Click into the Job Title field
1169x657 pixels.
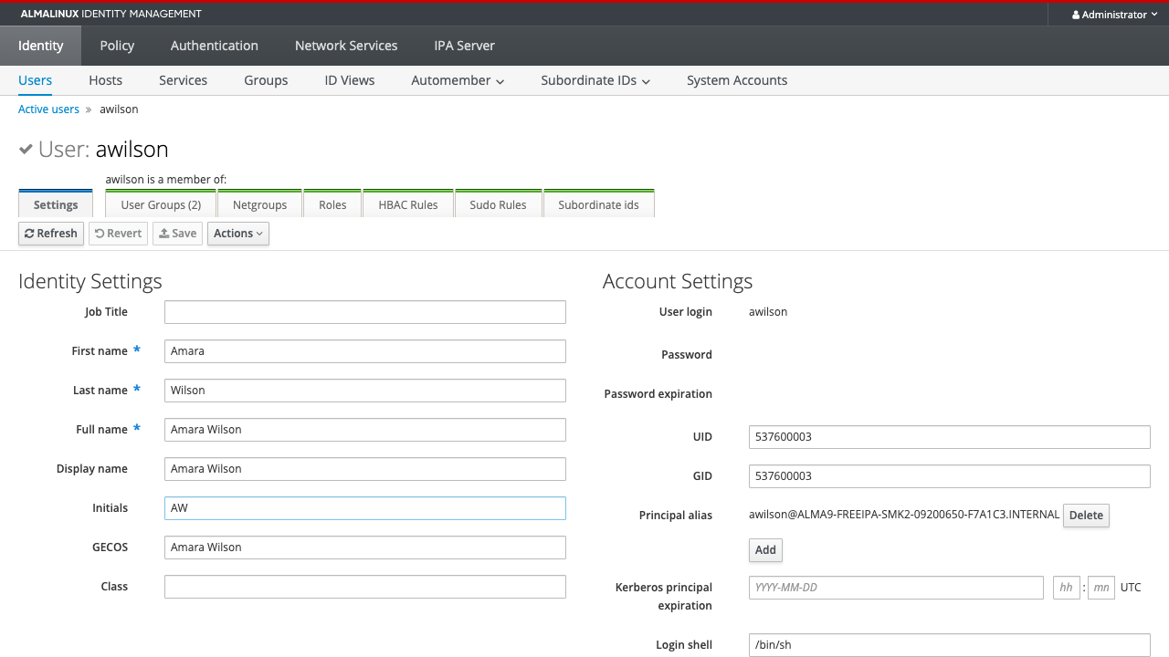coord(365,312)
